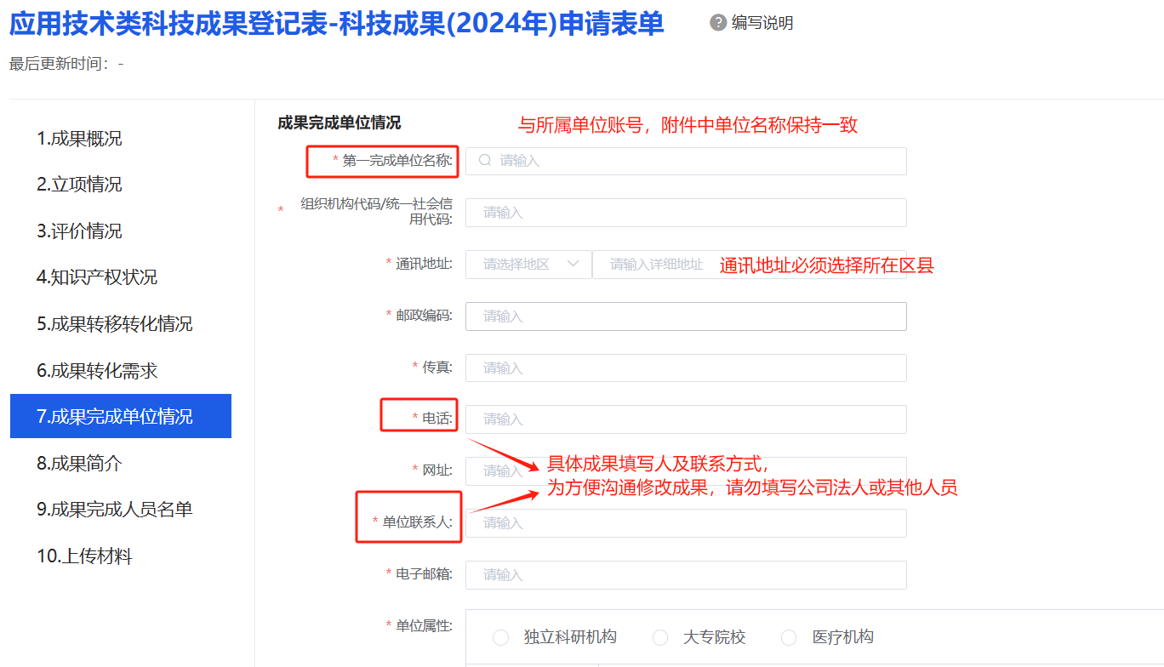Click the question mark help icon
1164x667 pixels.
click(718, 22)
